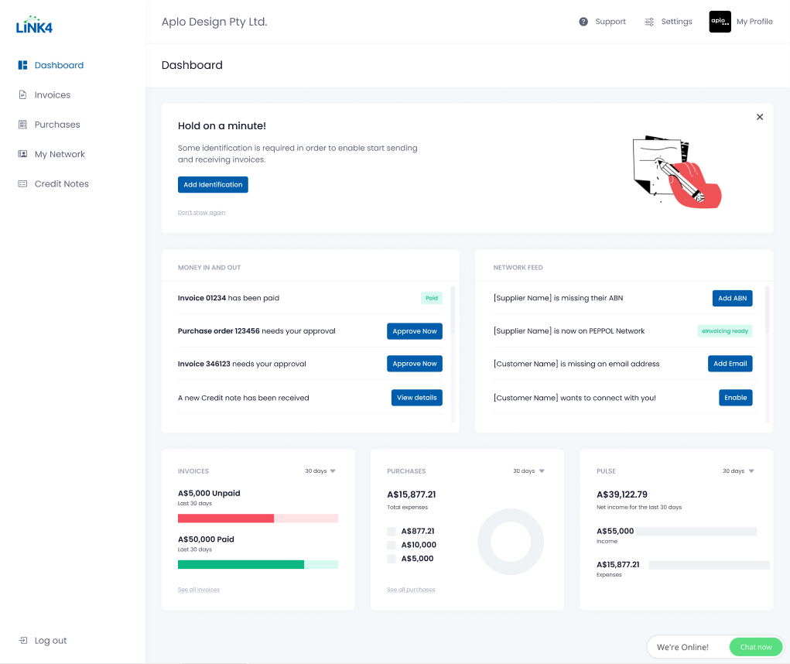790x664 pixels.
Task: Click the My Network contact icon
Action: (22, 154)
